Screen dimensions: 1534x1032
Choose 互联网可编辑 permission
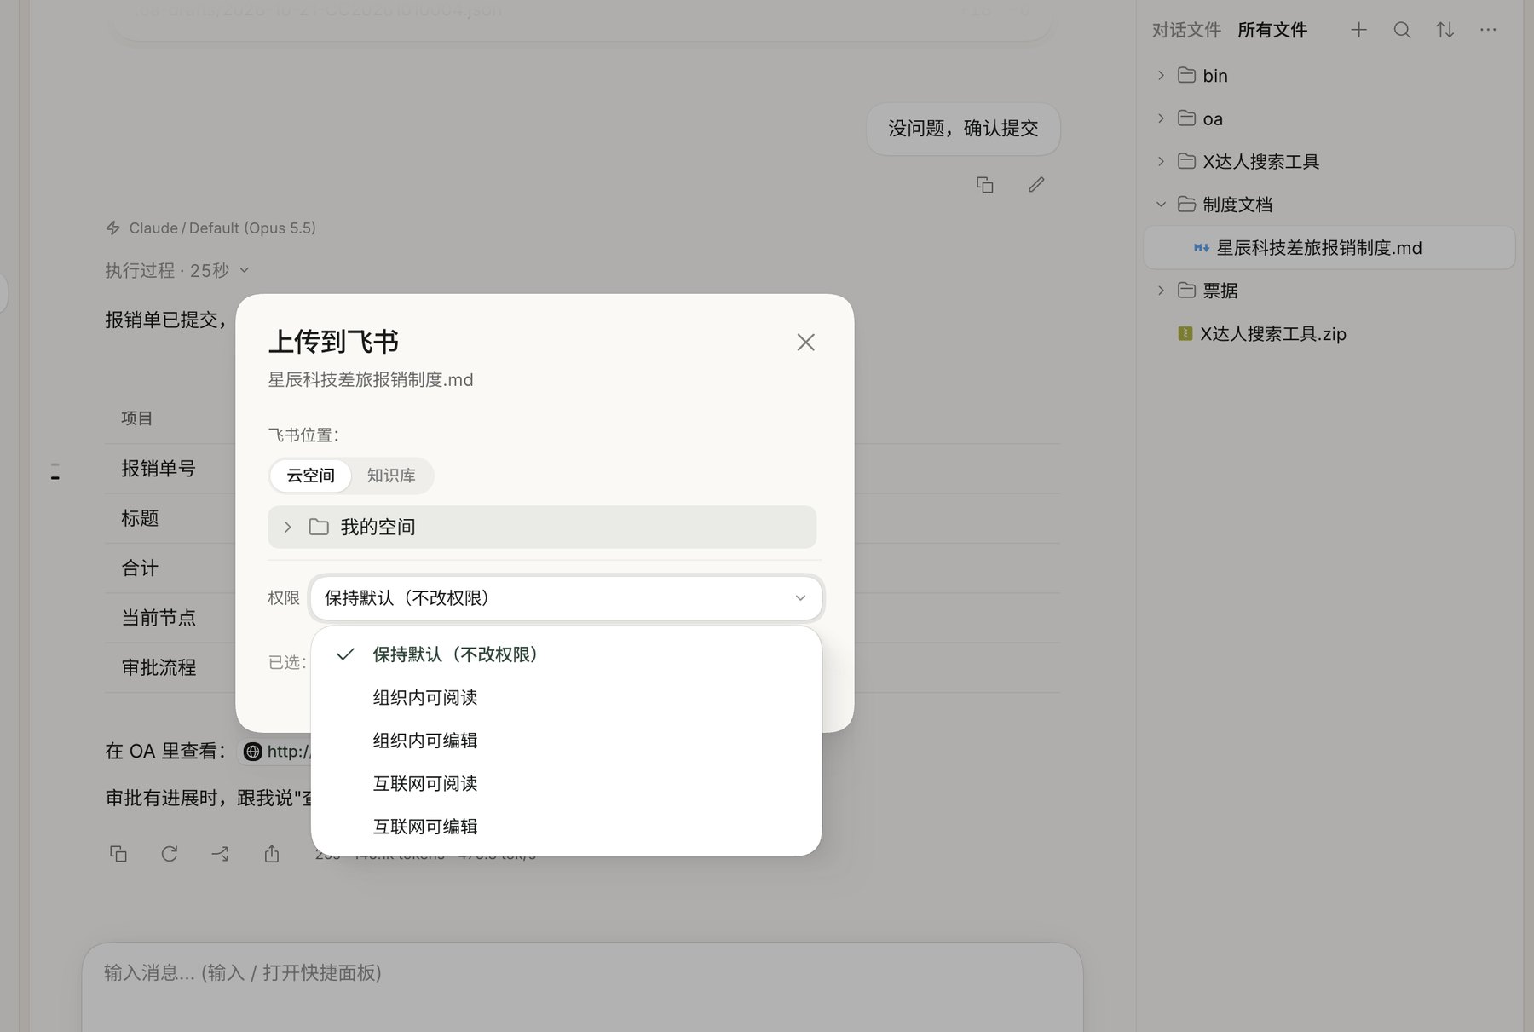tap(566, 827)
